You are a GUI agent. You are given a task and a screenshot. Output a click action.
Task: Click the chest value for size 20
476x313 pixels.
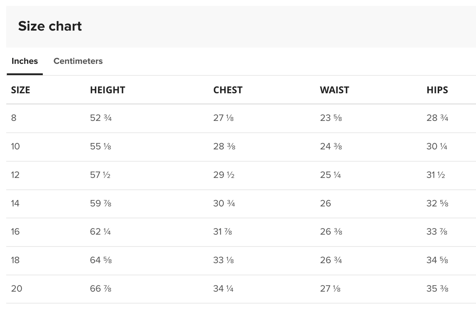pyautogui.click(x=223, y=289)
